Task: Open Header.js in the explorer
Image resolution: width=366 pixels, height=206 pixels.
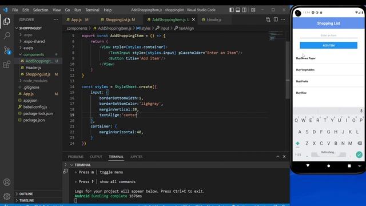Action: click(33, 68)
